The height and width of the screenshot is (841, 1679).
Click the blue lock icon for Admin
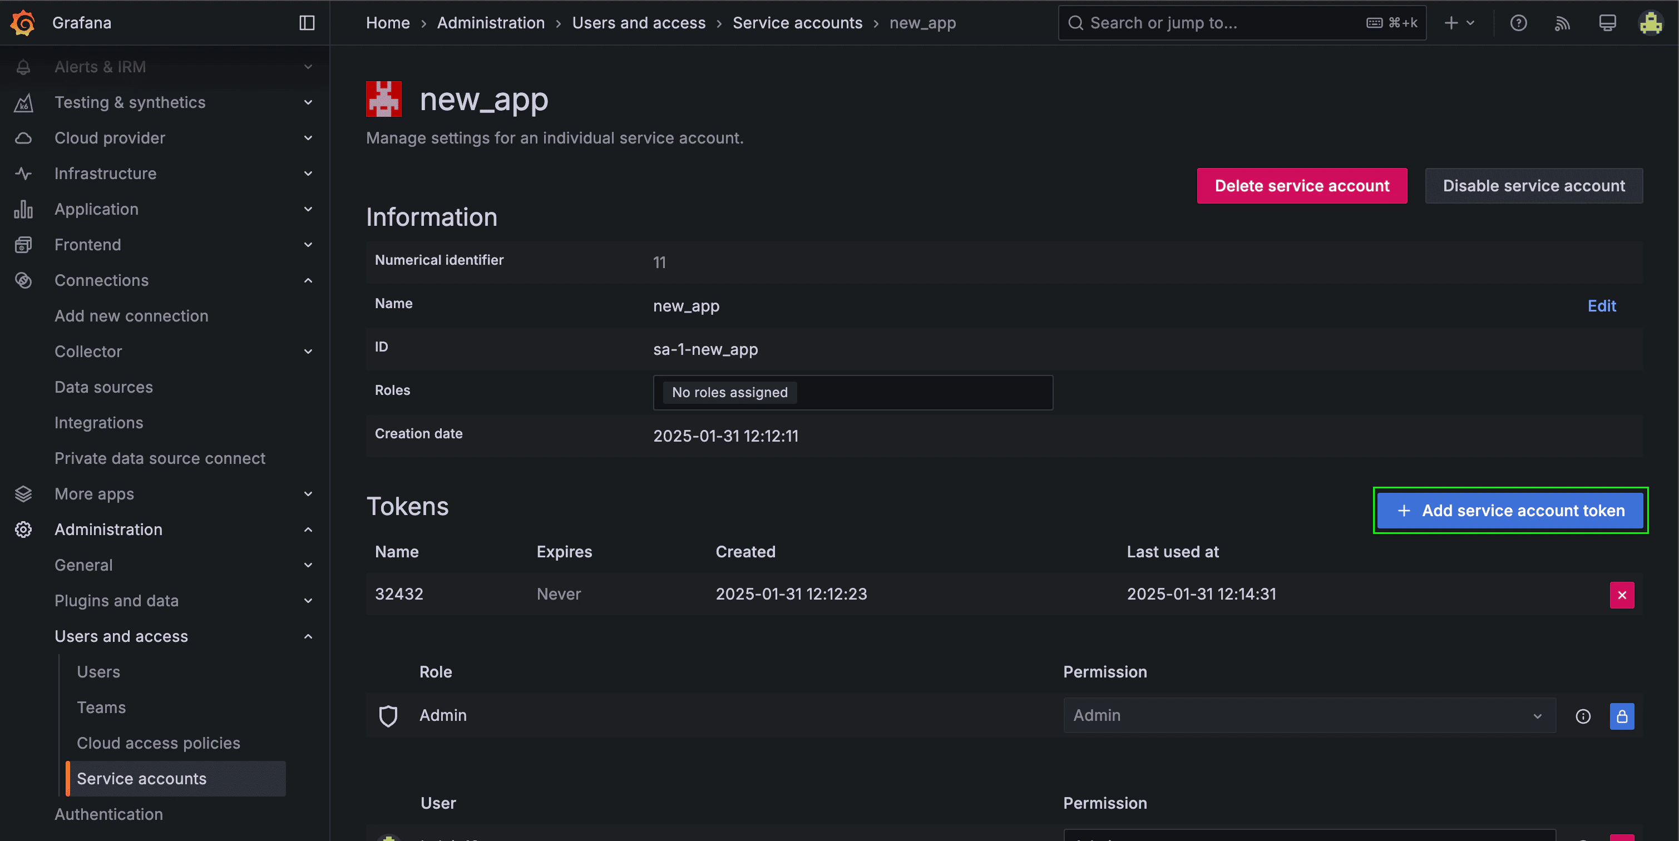1622,716
